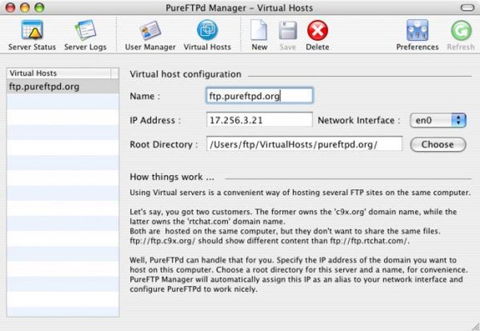Select ftp.pureftpd.org in the hosts list

pos(63,87)
